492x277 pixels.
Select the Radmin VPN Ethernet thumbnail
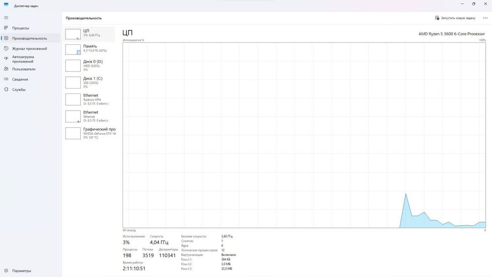click(x=73, y=99)
